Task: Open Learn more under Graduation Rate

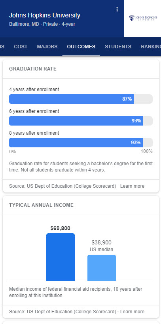Action: 132,186
